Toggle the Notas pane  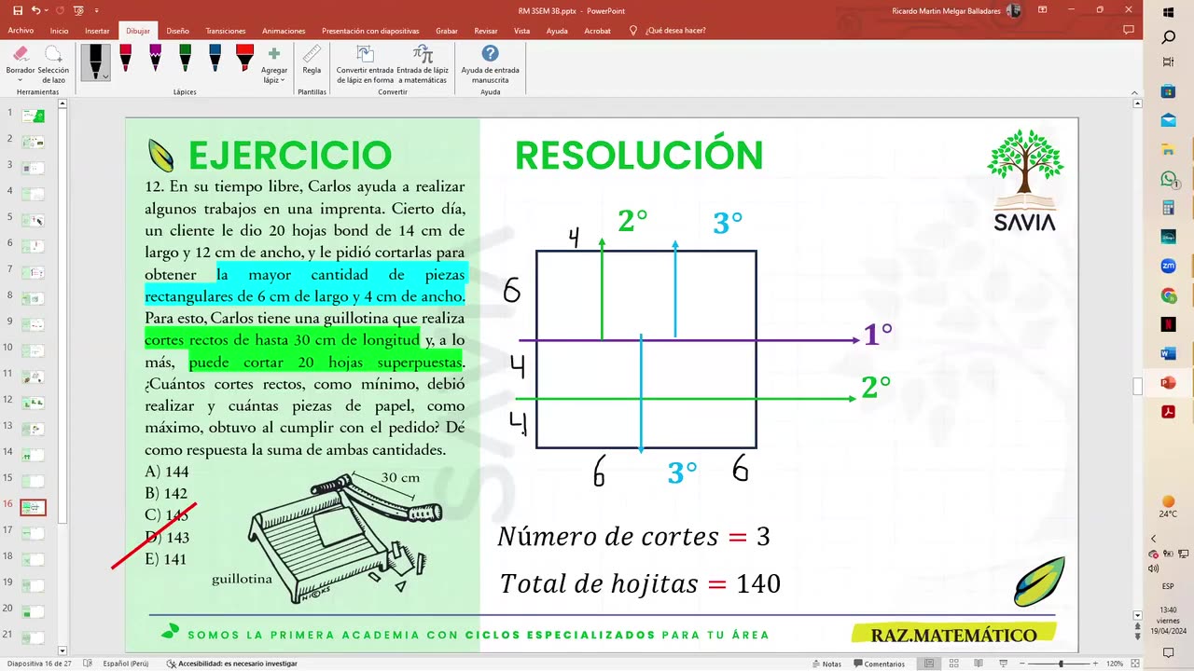point(826,664)
